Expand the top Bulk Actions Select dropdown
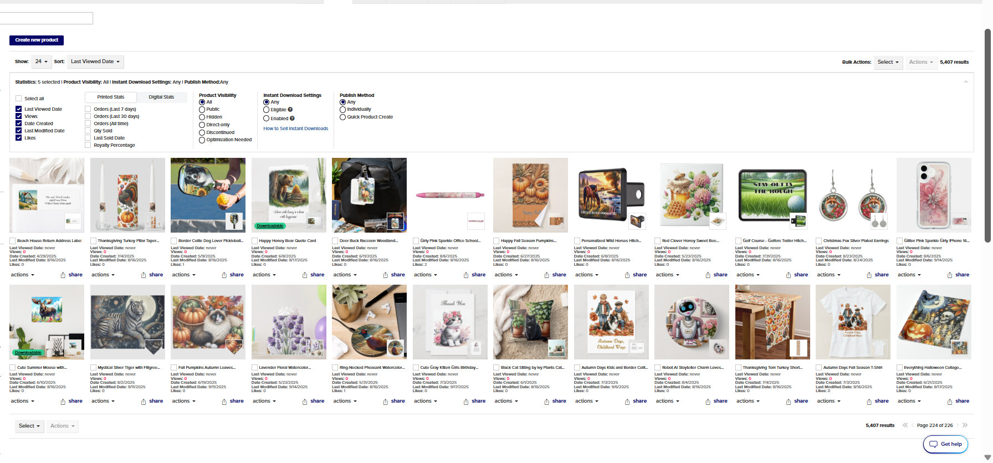Viewport: 993px width, 463px height. pos(888,62)
